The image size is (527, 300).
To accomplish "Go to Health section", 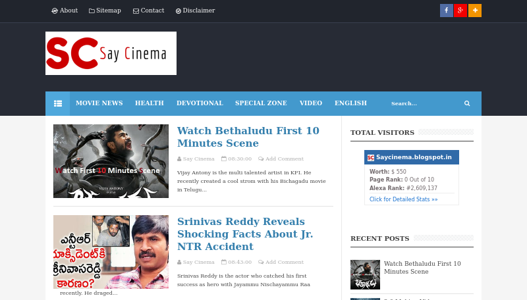I will pos(150,103).
